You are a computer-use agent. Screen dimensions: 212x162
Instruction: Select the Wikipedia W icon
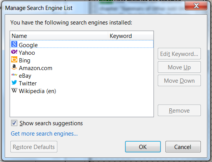(14, 90)
